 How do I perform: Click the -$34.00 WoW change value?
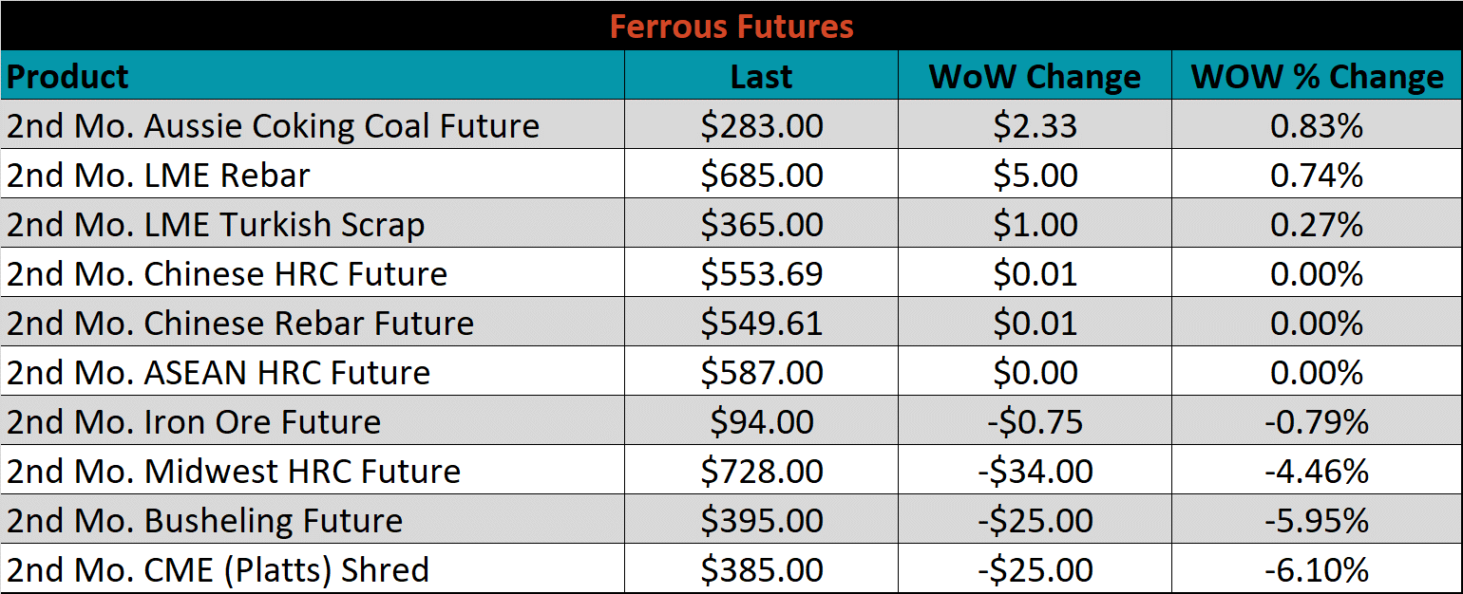coord(1035,471)
